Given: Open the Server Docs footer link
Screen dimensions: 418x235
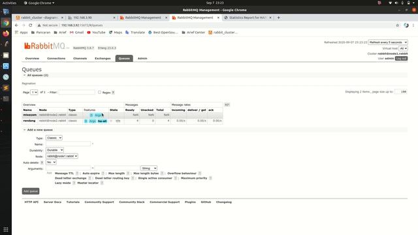Looking at the screenshot, I should (x=52, y=202).
